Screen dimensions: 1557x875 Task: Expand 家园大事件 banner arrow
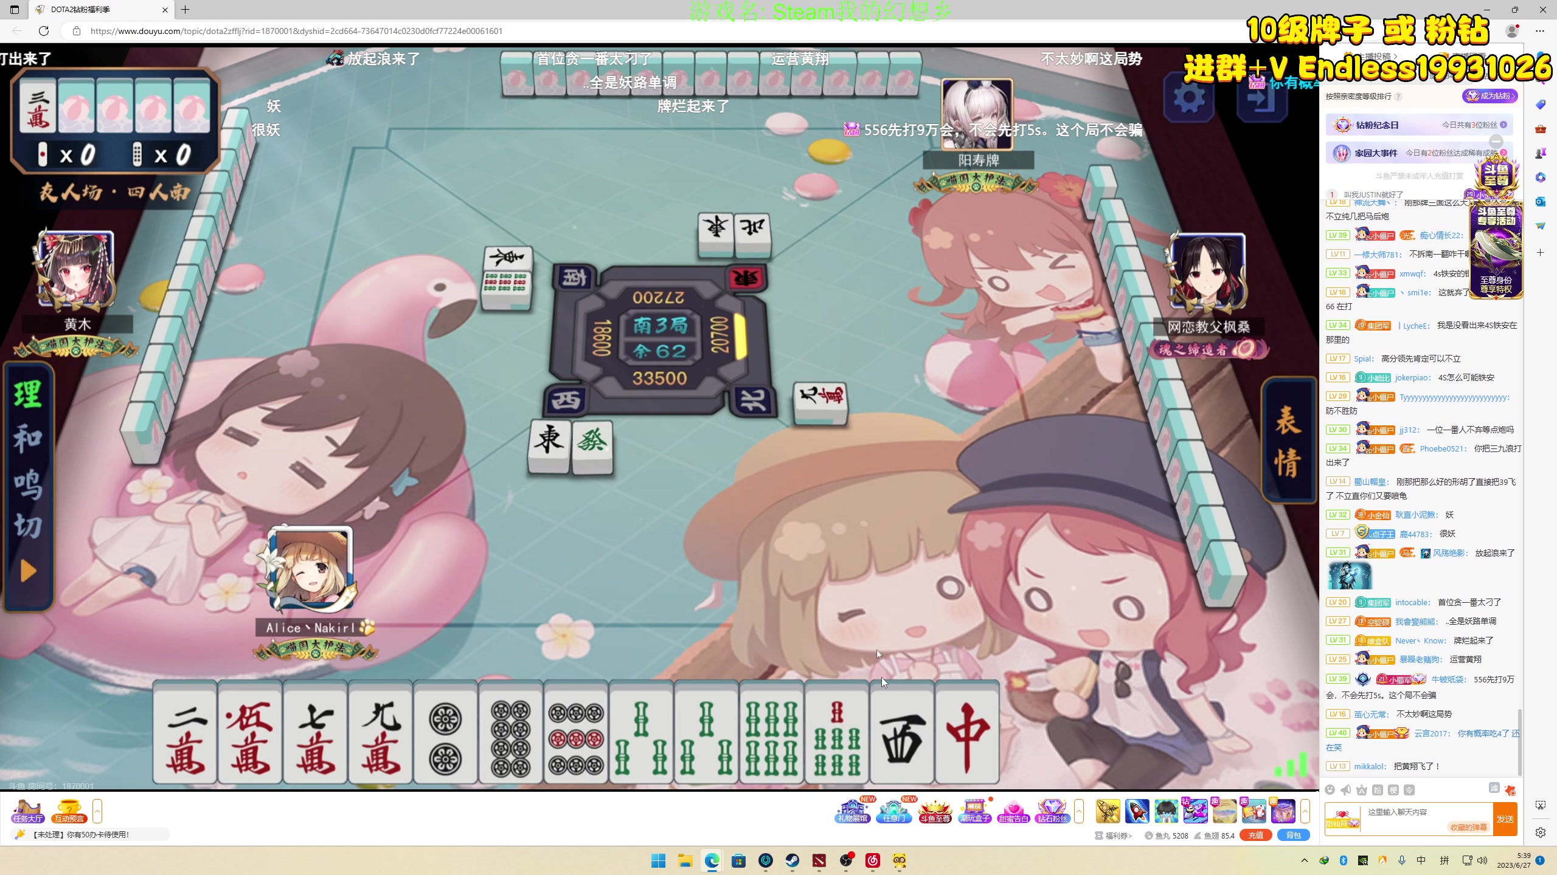click(1503, 153)
